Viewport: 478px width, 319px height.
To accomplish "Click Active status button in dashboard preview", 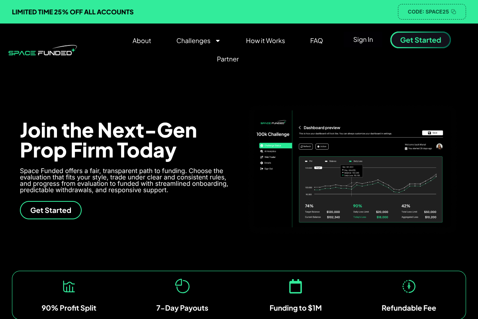I will point(322,146).
